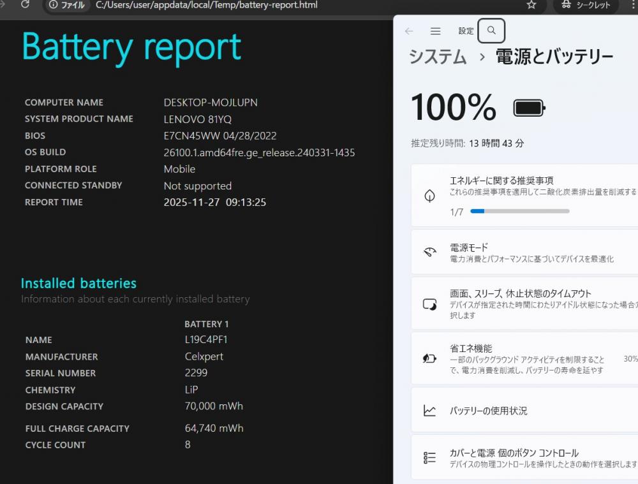The height and width of the screenshot is (484, 638).
Task: Expand 画面、スリープ、休止状態のタイムアウト section
Action: pyautogui.click(x=524, y=304)
